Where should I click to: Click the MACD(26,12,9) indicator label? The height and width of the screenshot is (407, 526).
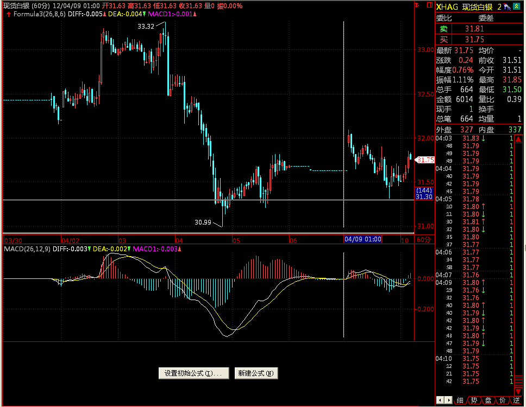[27, 249]
